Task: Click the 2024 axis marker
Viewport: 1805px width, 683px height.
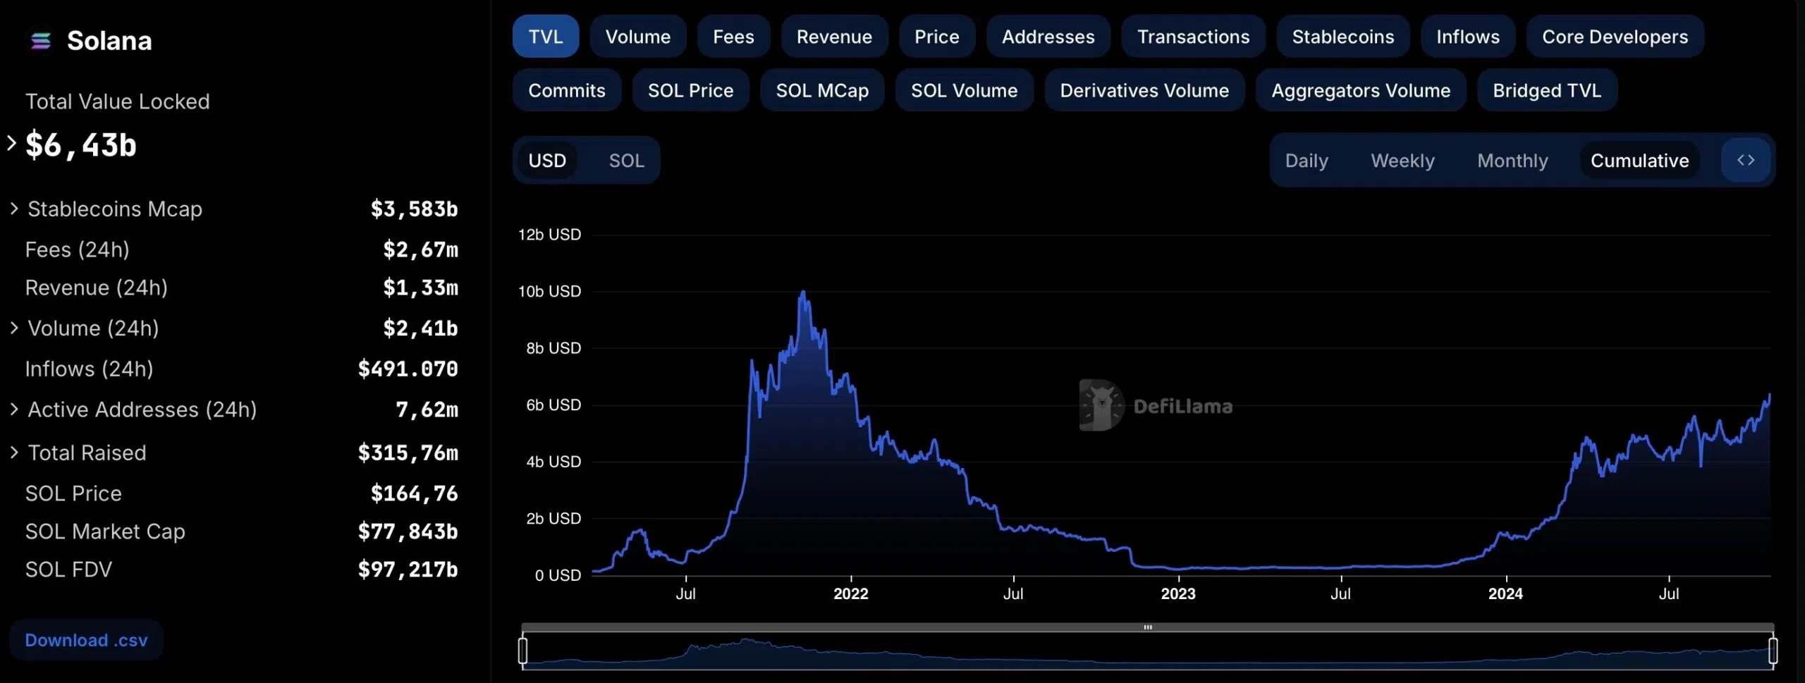Action: (1505, 593)
